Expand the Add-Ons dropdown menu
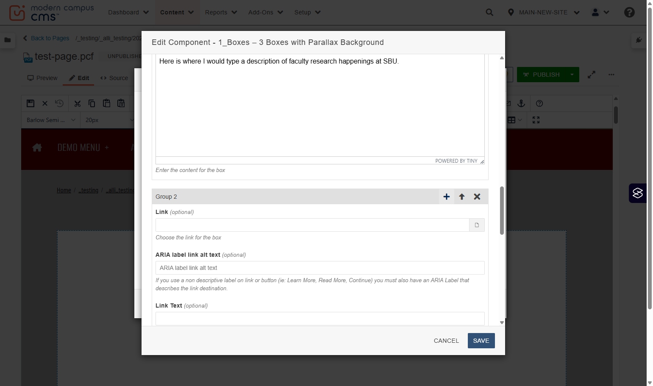The image size is (653, 386). click(x=266, y=12)
